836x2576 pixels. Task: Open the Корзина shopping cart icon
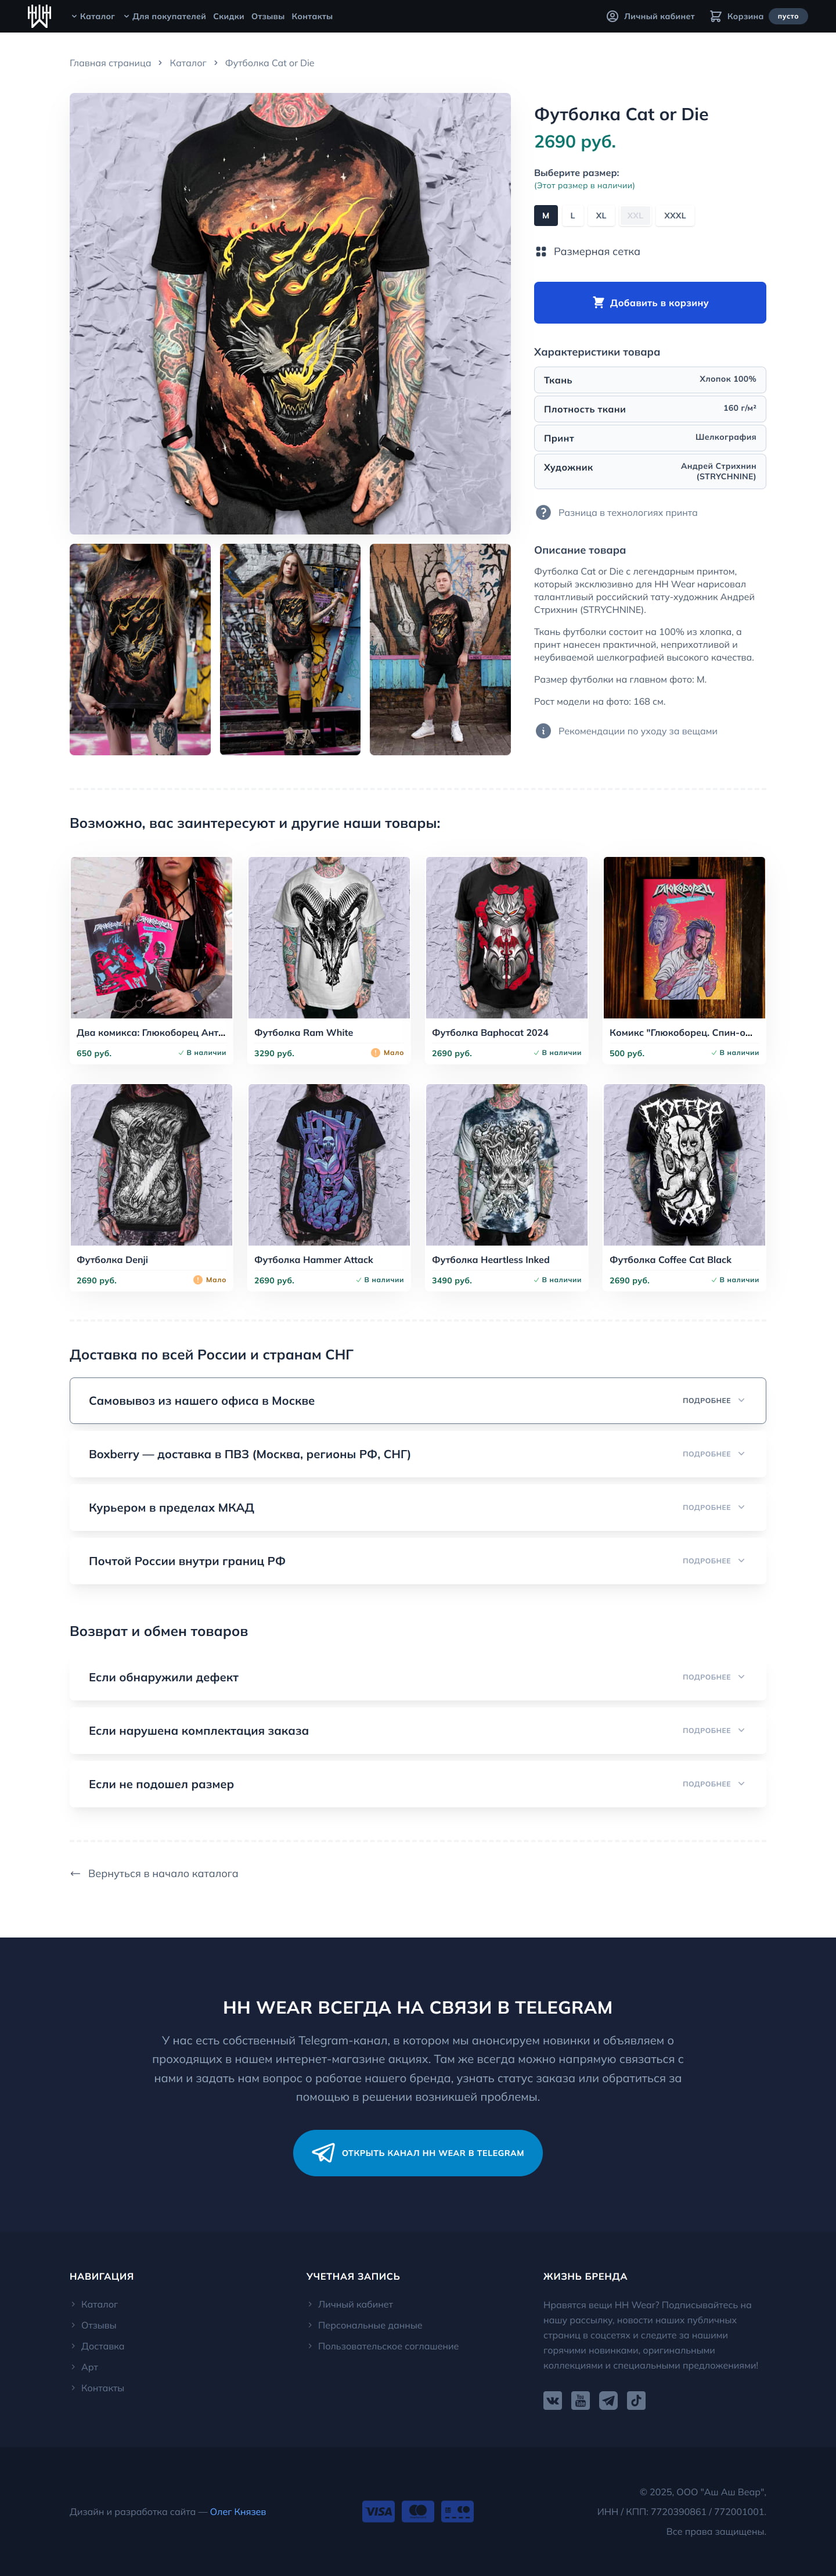[x=715, y=16]
